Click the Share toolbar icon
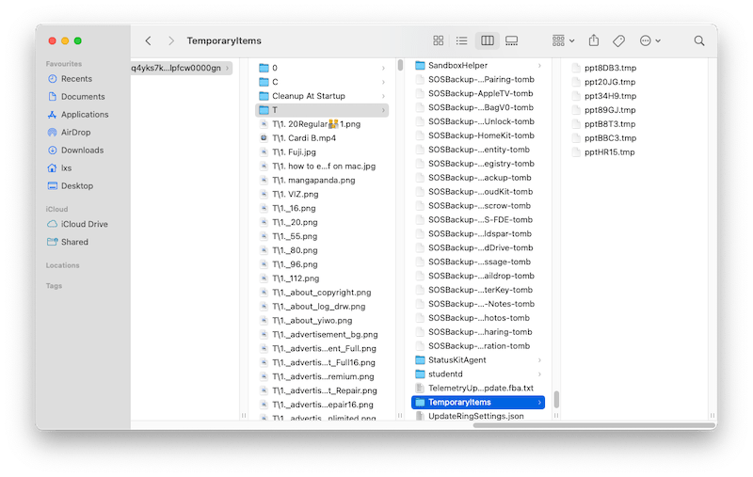 [x=594, y=41]
